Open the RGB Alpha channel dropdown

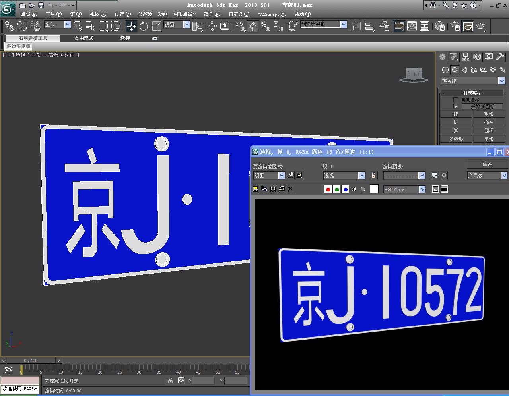point(422,189)
